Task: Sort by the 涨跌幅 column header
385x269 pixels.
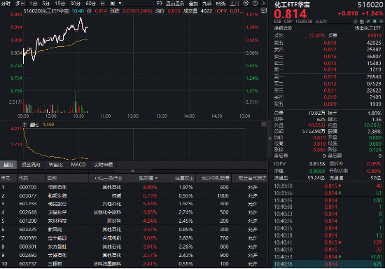Action: tap(148, 178)
